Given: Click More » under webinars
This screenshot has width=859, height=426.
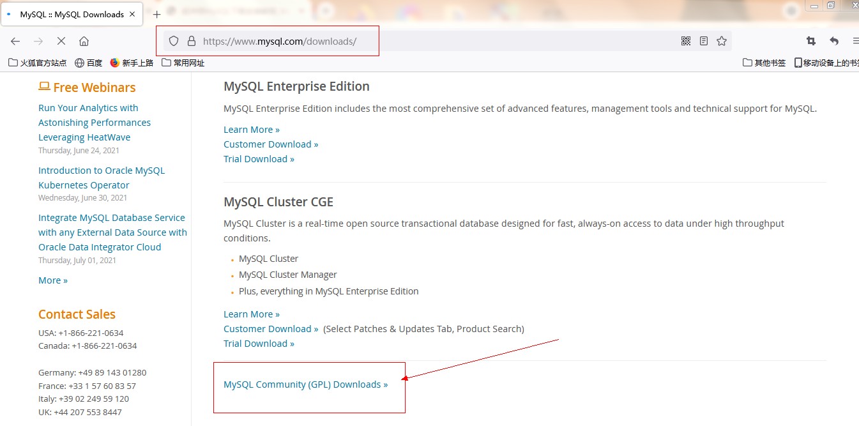Looking at the screenshot, I should [x=53, y=280].
